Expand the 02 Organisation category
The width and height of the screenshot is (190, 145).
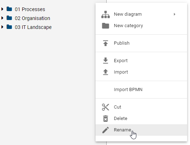[2, 18]
